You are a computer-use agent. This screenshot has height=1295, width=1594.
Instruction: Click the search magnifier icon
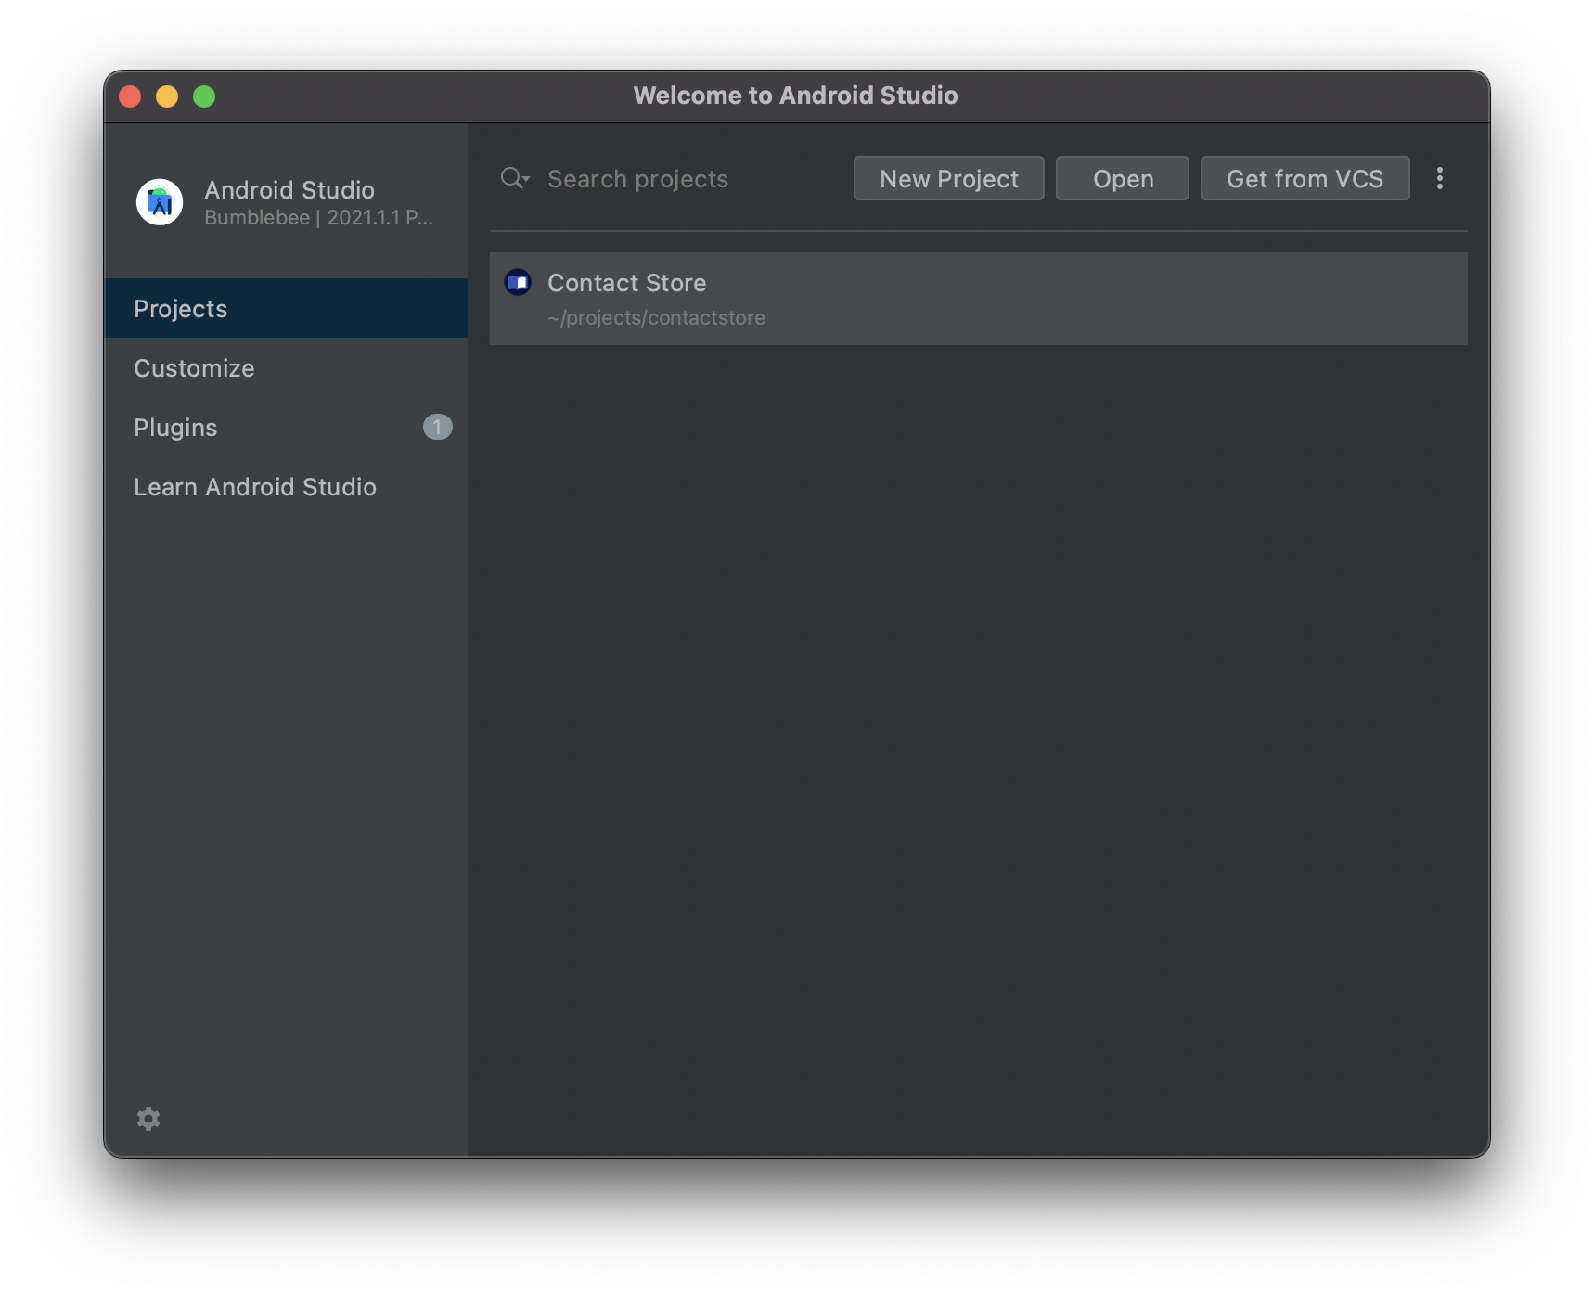(511, 178)
